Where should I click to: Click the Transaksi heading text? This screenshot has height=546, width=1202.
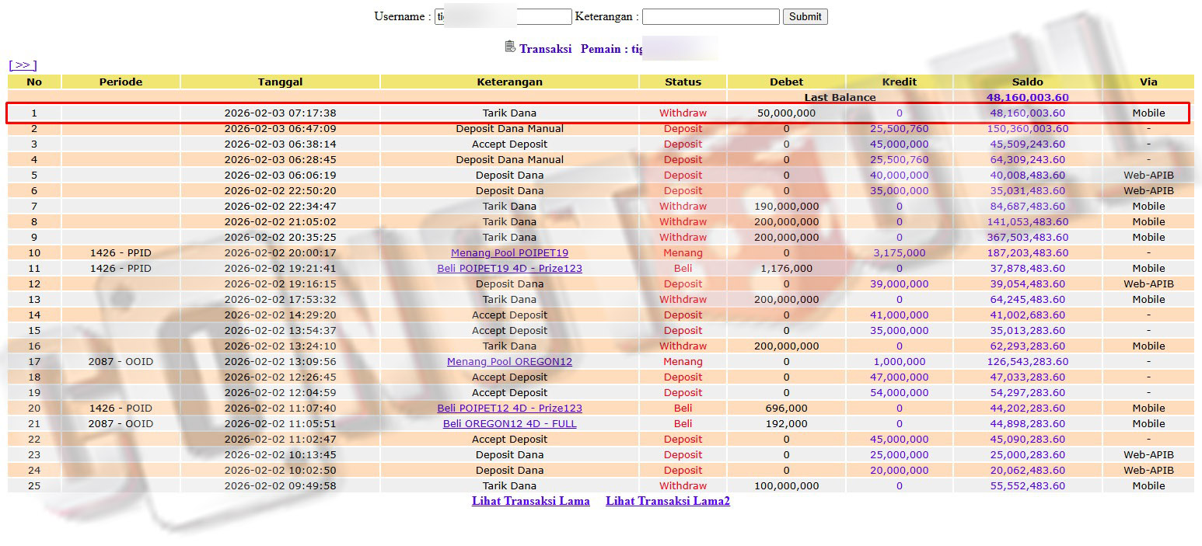[545, 49]
